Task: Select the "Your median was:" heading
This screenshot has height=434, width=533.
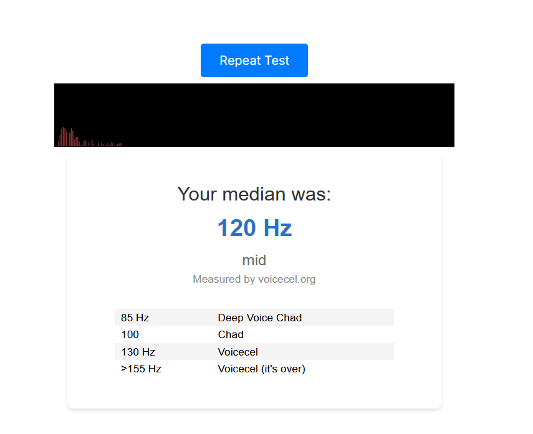Action: (x=254, y=194)
